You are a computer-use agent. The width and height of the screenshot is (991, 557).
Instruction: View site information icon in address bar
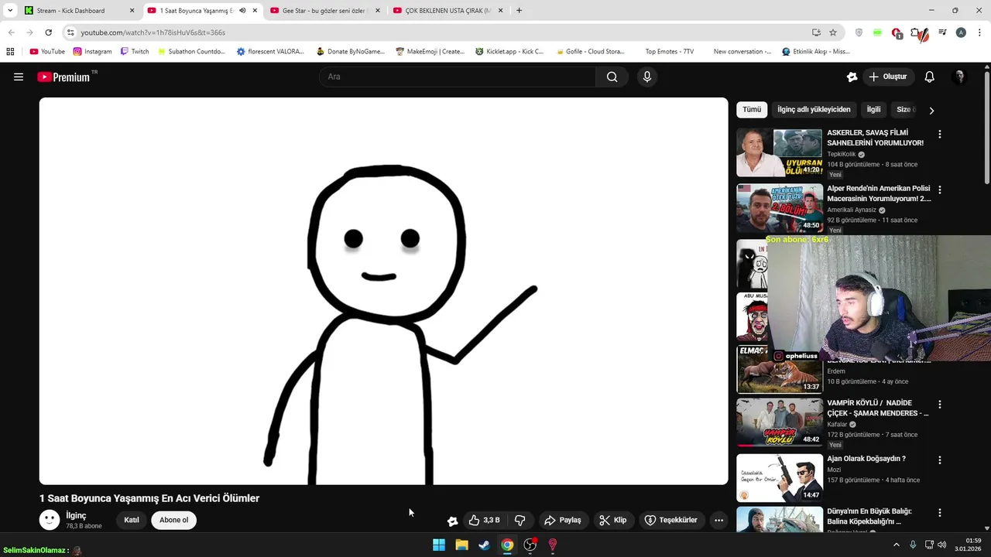tap(70, 32)
